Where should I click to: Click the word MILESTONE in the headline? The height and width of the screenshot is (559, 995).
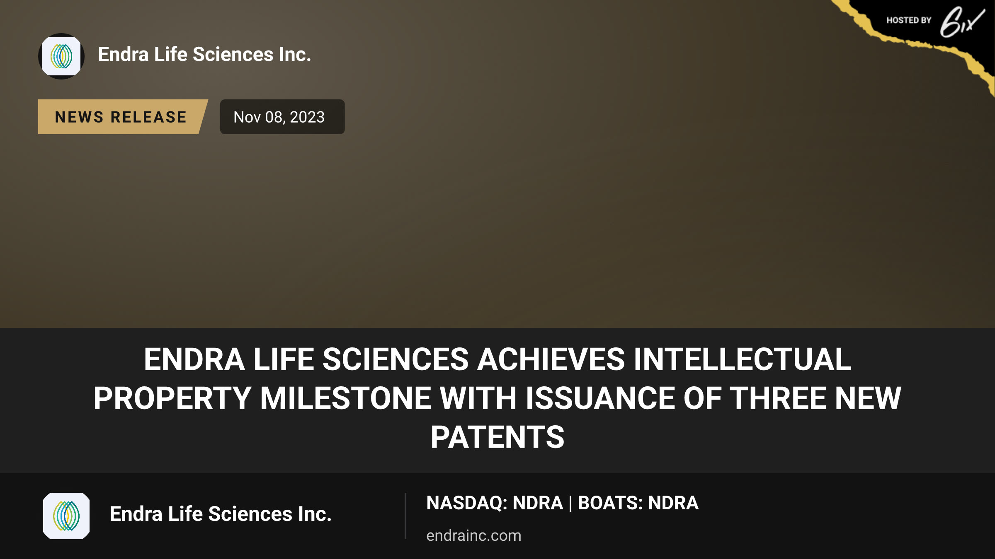pyautogui.click(x=345, y=398)
